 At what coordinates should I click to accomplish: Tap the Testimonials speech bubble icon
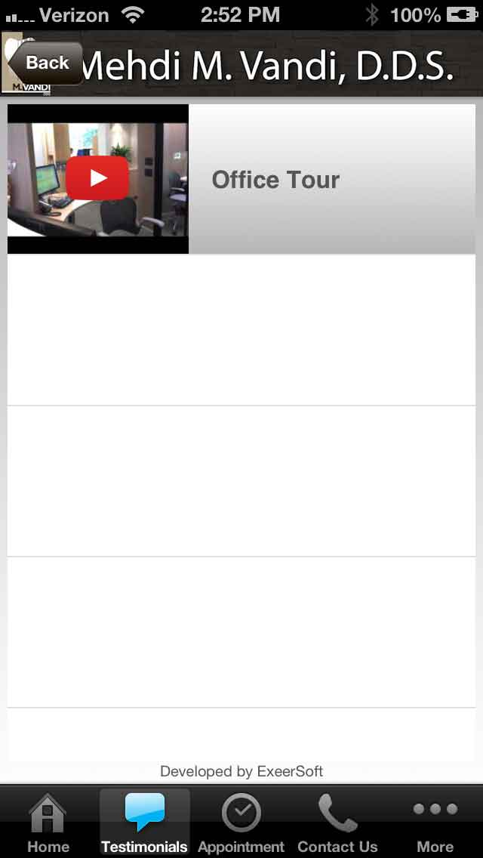pos(144,812)
